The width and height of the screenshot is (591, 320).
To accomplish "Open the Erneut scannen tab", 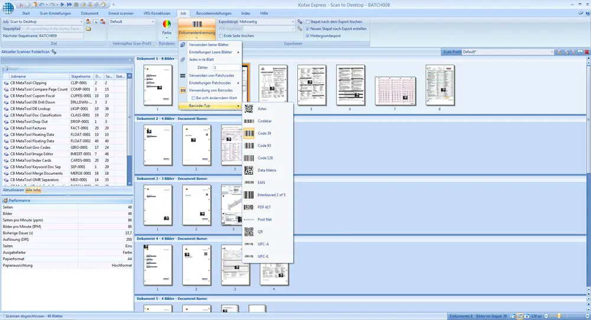I will click(x=121, y=14).
